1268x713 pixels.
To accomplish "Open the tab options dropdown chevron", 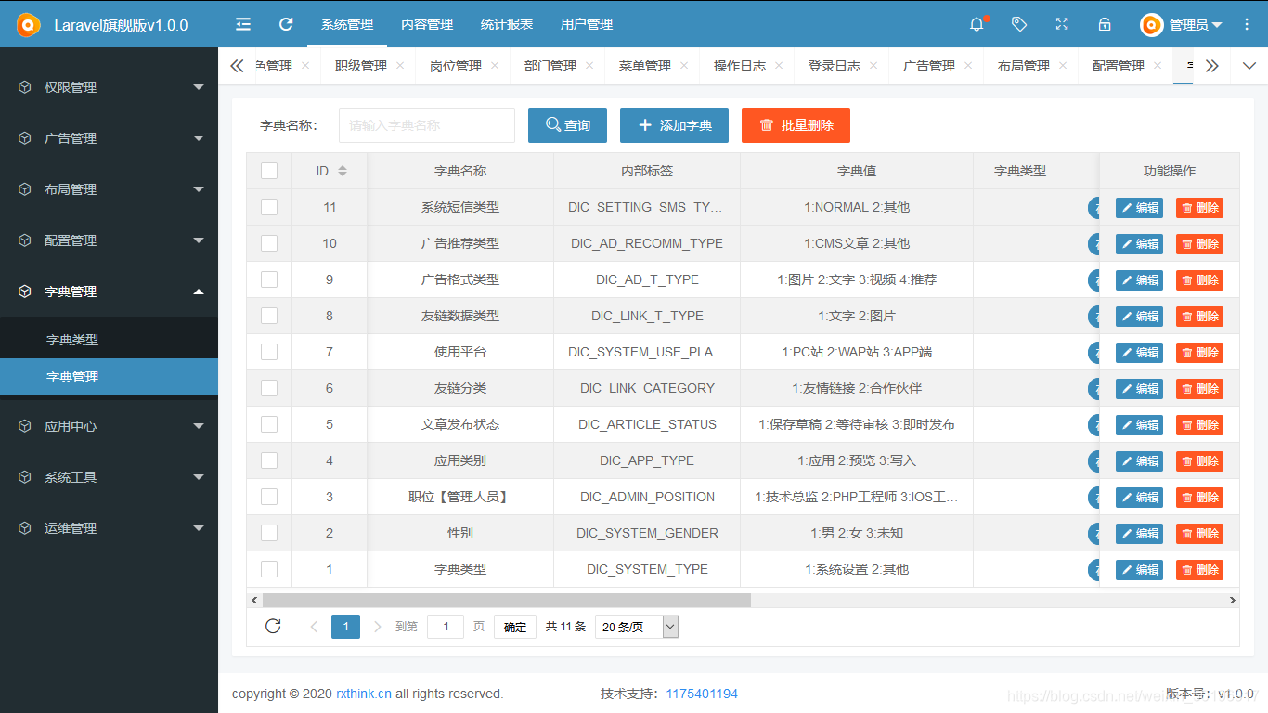I will 1249,66.
